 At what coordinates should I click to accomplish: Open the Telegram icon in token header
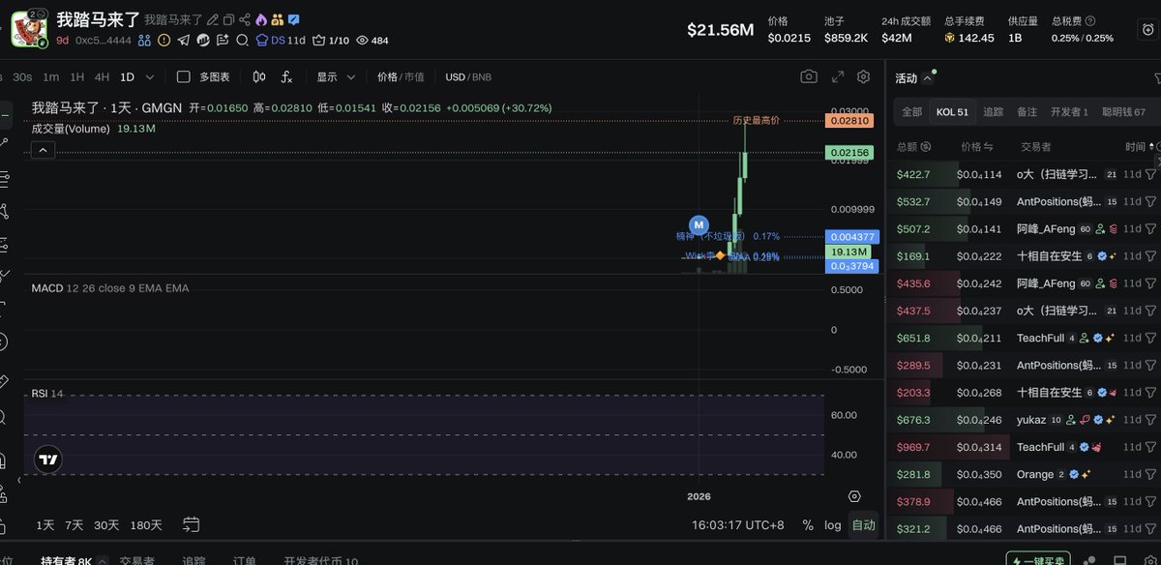tap(182, 41)
